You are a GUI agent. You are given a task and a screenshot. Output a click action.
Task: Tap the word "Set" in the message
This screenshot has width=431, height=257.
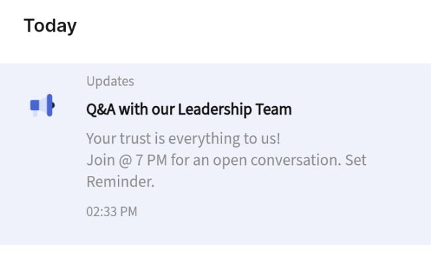[x=356, y=160]
